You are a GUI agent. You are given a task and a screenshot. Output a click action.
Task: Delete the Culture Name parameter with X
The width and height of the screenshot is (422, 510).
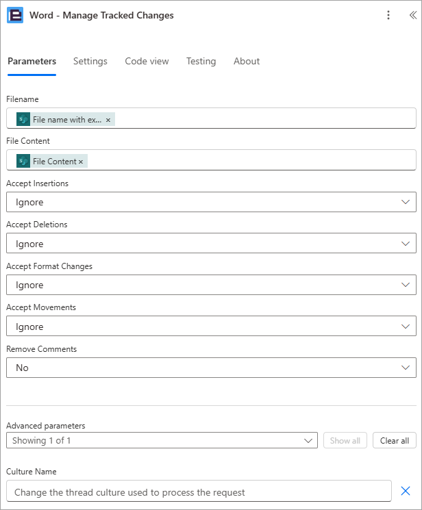406,491
